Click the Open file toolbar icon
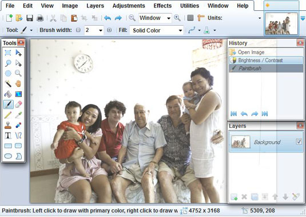Screen dimensions: 306x217 point(19,18)
